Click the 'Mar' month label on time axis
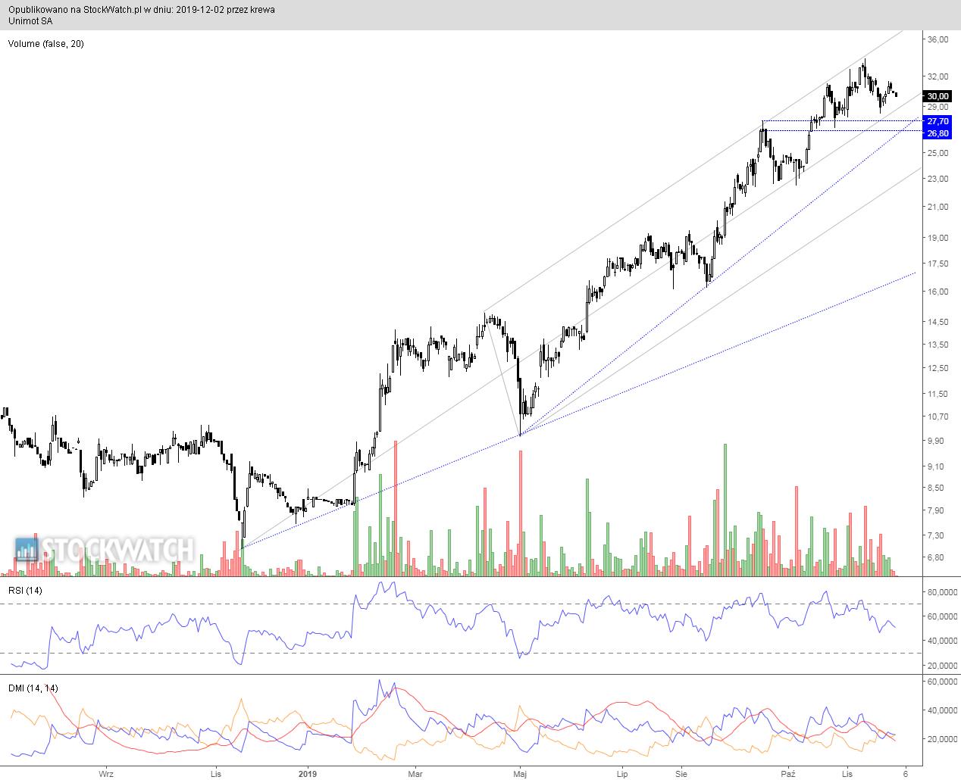 click(415, 774)
